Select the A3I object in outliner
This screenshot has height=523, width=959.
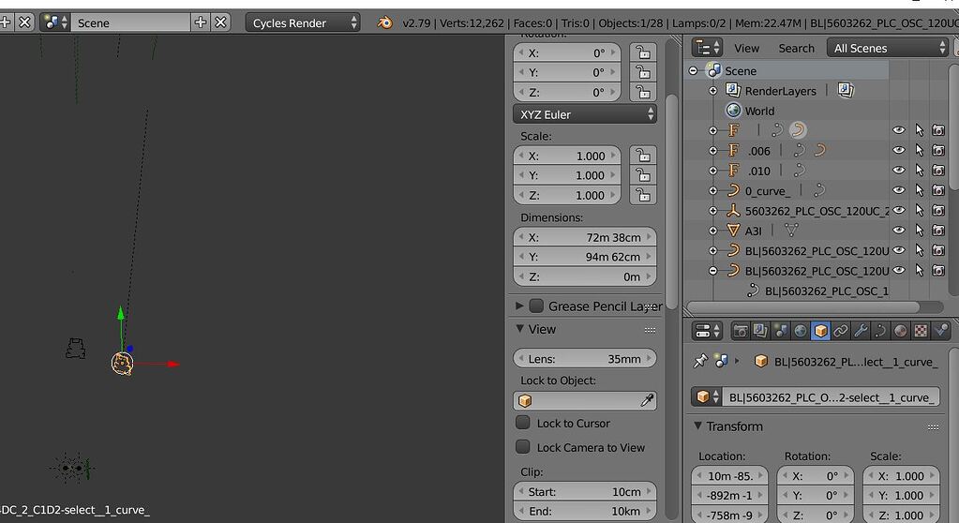tap(753, 231)
